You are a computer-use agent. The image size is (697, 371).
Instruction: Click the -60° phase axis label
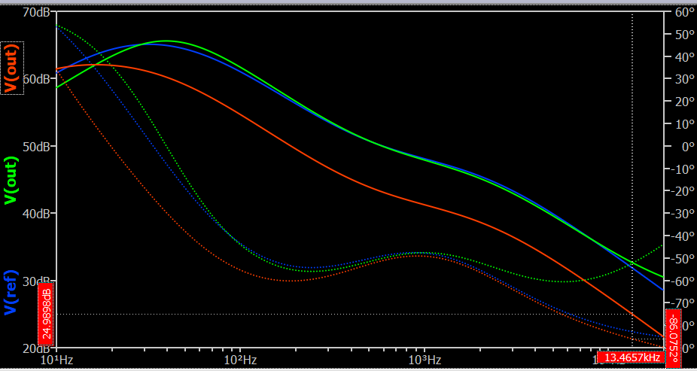(x=681, y=281)
